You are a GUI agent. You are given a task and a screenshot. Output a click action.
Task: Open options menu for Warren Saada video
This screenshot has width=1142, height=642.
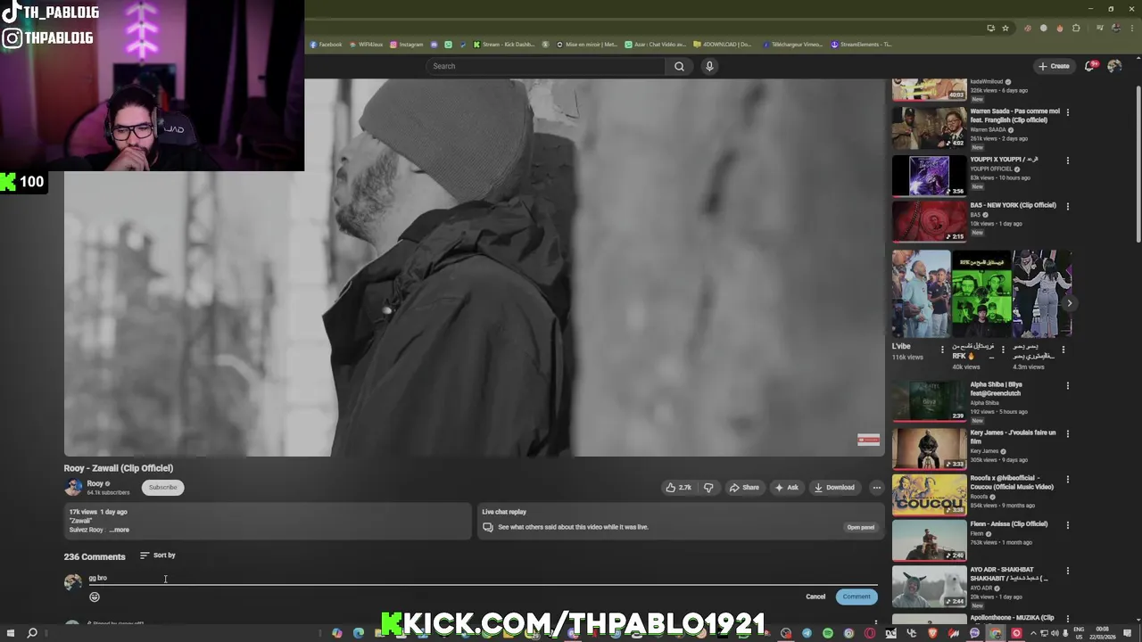[x=1067, y=112]
